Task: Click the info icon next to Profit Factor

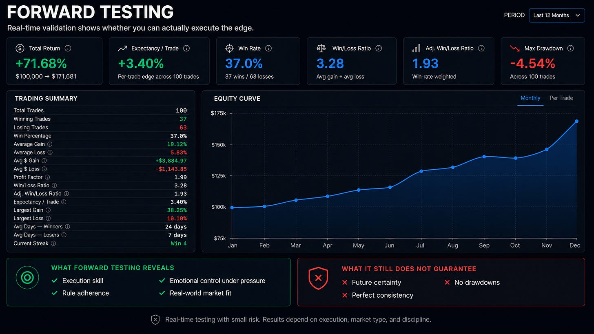Action: point(47,177)
